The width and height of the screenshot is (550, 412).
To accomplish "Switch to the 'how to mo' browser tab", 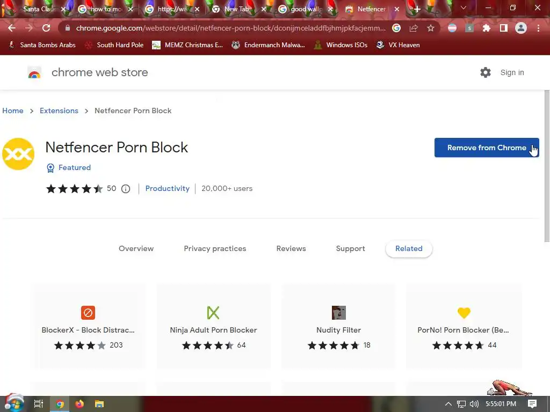I will tap(105, 9).
